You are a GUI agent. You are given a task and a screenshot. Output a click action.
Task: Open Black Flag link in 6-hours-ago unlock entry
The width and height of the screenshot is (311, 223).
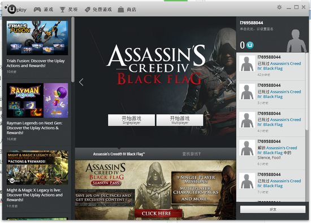click(277, 151)
